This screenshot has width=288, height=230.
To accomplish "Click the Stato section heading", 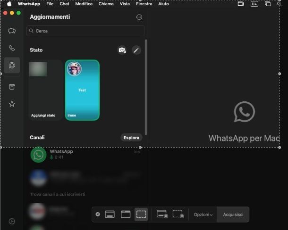I will pyautogui.click(x=36, y=50).
